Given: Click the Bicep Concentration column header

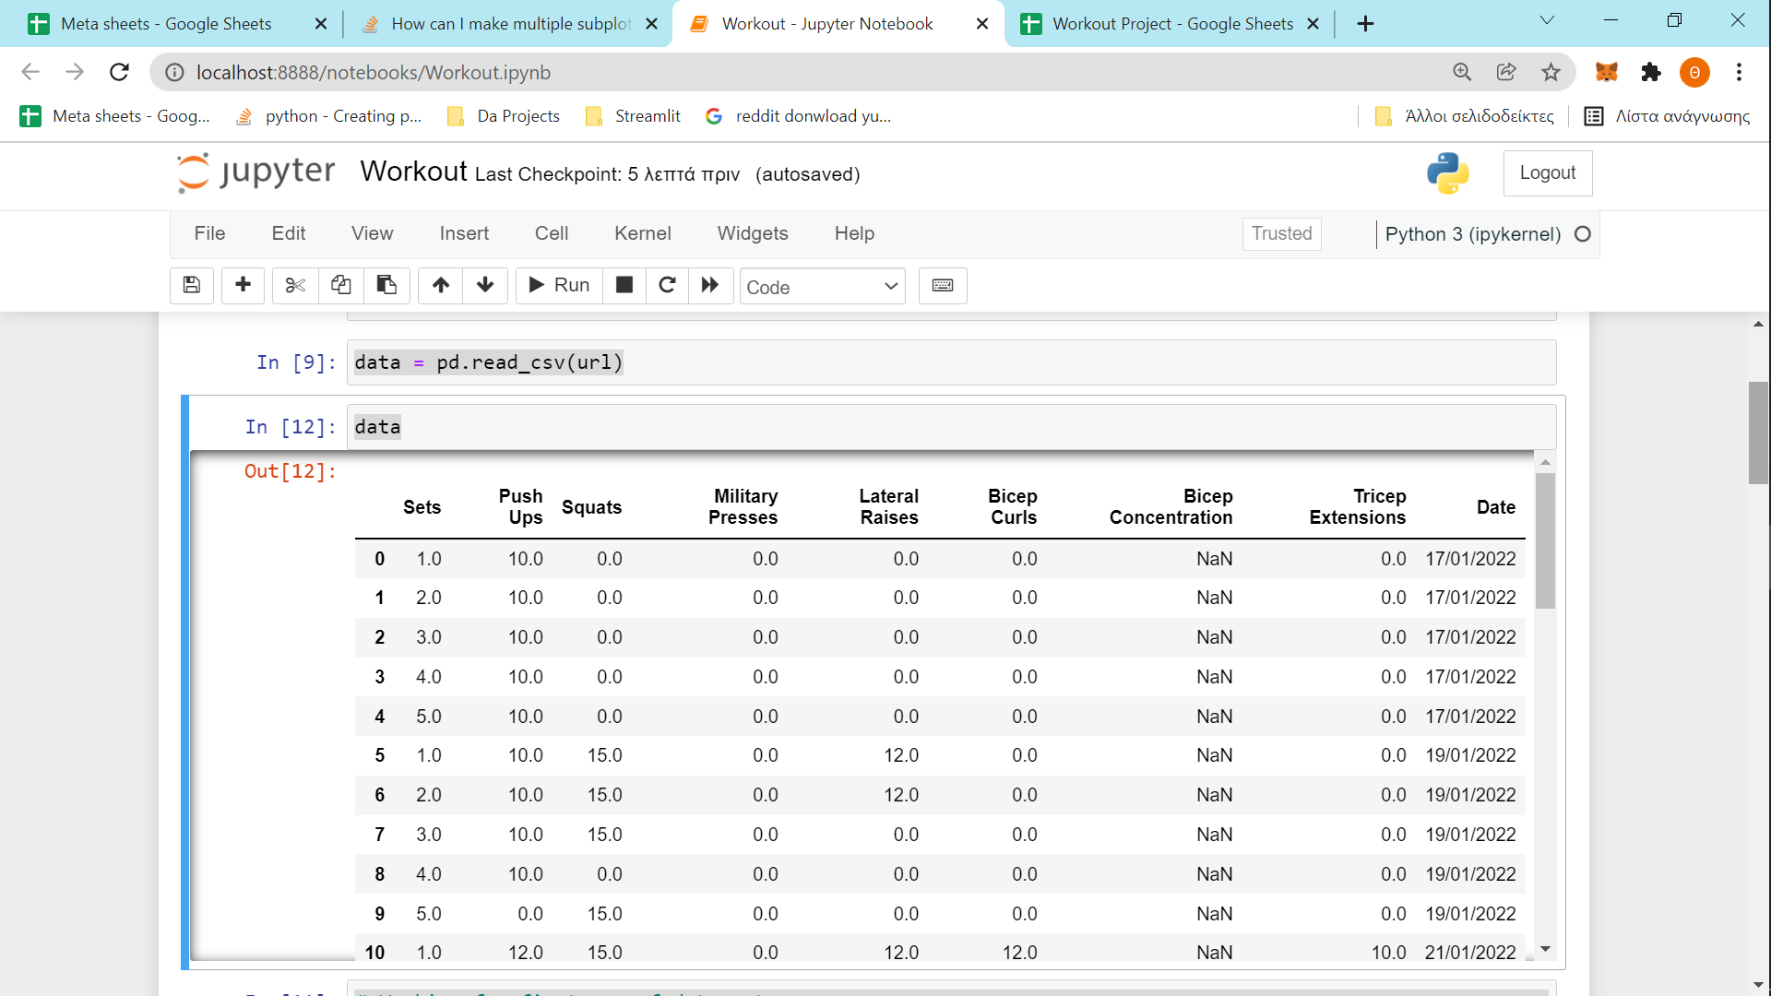Looking at the screenshot, I should point(1171,507).
